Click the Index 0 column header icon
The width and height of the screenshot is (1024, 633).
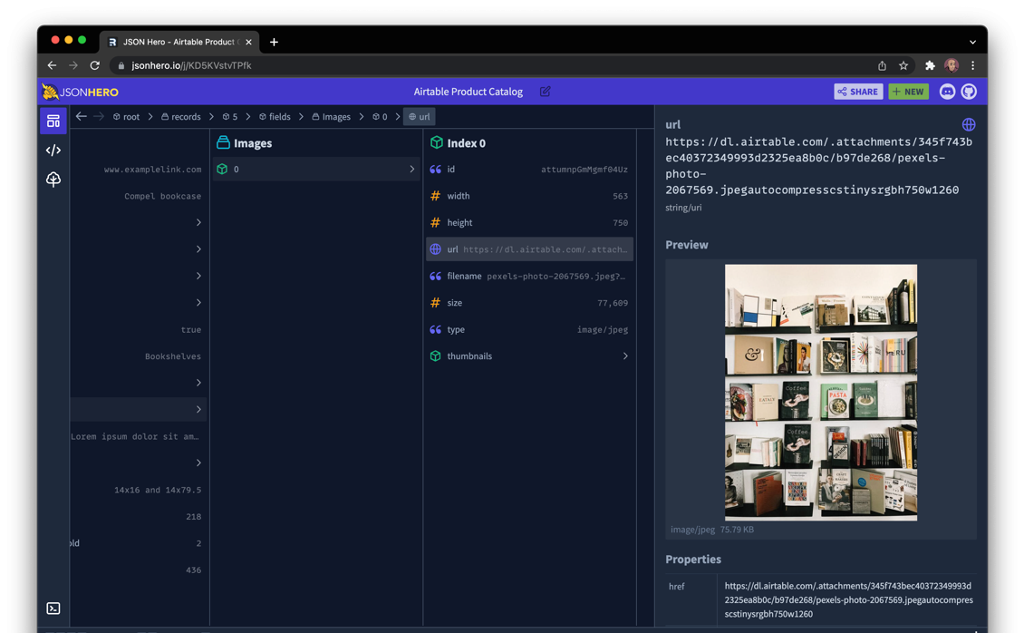click(436, 142)
